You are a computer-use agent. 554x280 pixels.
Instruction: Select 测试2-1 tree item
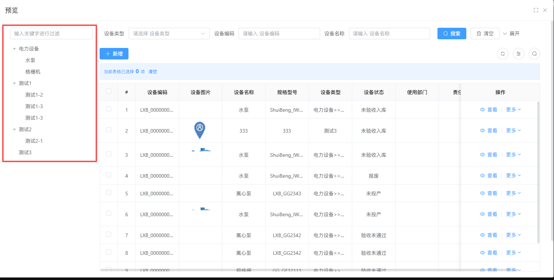point(34,141)
